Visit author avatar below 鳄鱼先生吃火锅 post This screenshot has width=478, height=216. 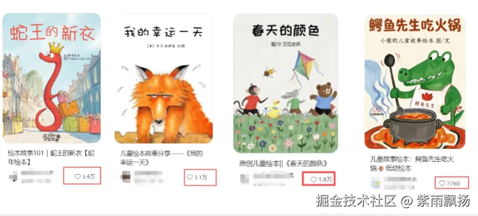(376, 182)
